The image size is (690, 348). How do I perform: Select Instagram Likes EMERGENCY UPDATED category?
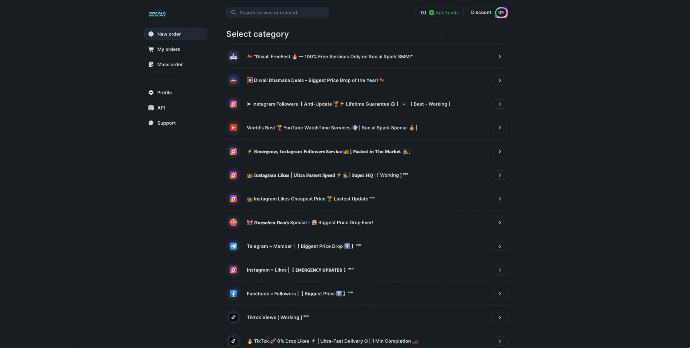(x=300, y=270)
